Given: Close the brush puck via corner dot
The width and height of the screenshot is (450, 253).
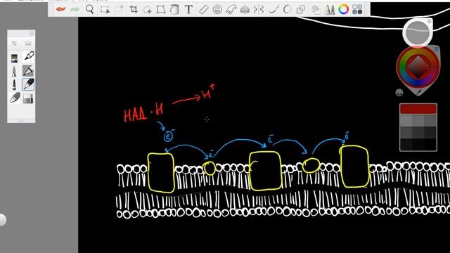Looking at the screenshot, I should coord(430,22).
